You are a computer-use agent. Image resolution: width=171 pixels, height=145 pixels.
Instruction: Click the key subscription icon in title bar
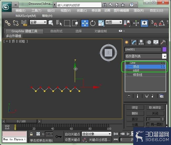[x=111, y=5]
